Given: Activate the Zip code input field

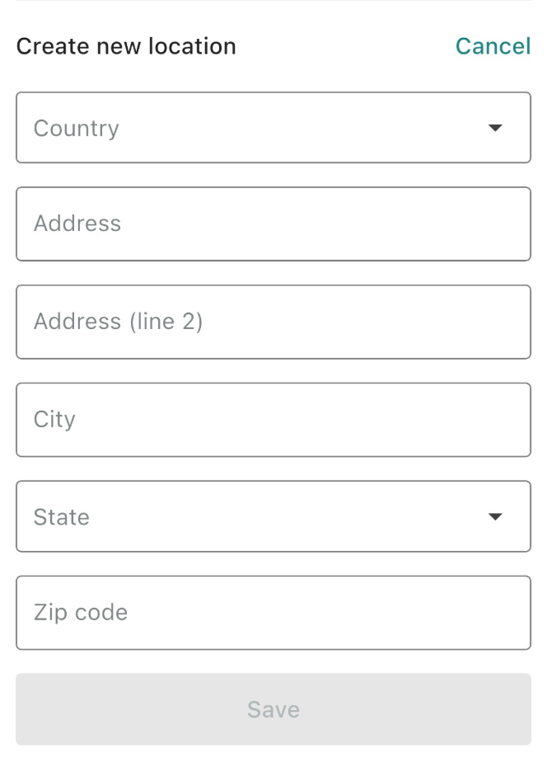Looking at the screenshot, I should coord(273,613).
